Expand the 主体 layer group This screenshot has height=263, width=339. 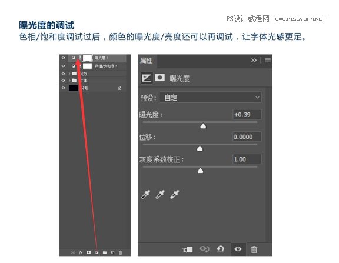click(x=69, y=81)
